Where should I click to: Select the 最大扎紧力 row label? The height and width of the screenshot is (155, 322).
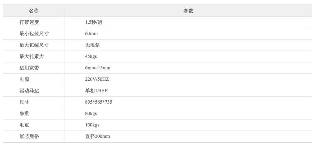pyautogui.click(x=31, y=56)
